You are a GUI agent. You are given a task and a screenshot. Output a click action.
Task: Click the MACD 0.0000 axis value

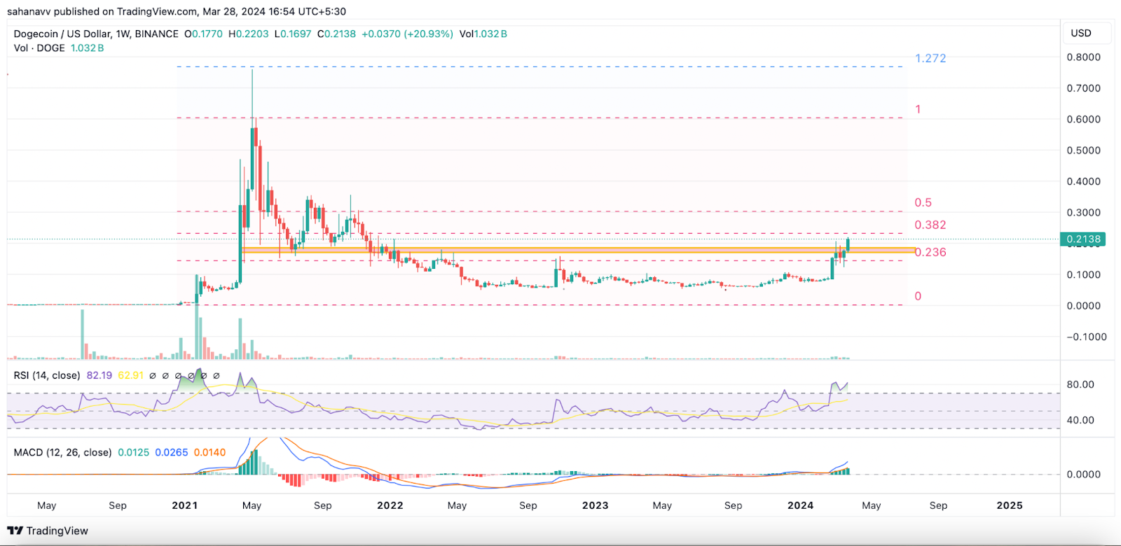click(1083, 474)
